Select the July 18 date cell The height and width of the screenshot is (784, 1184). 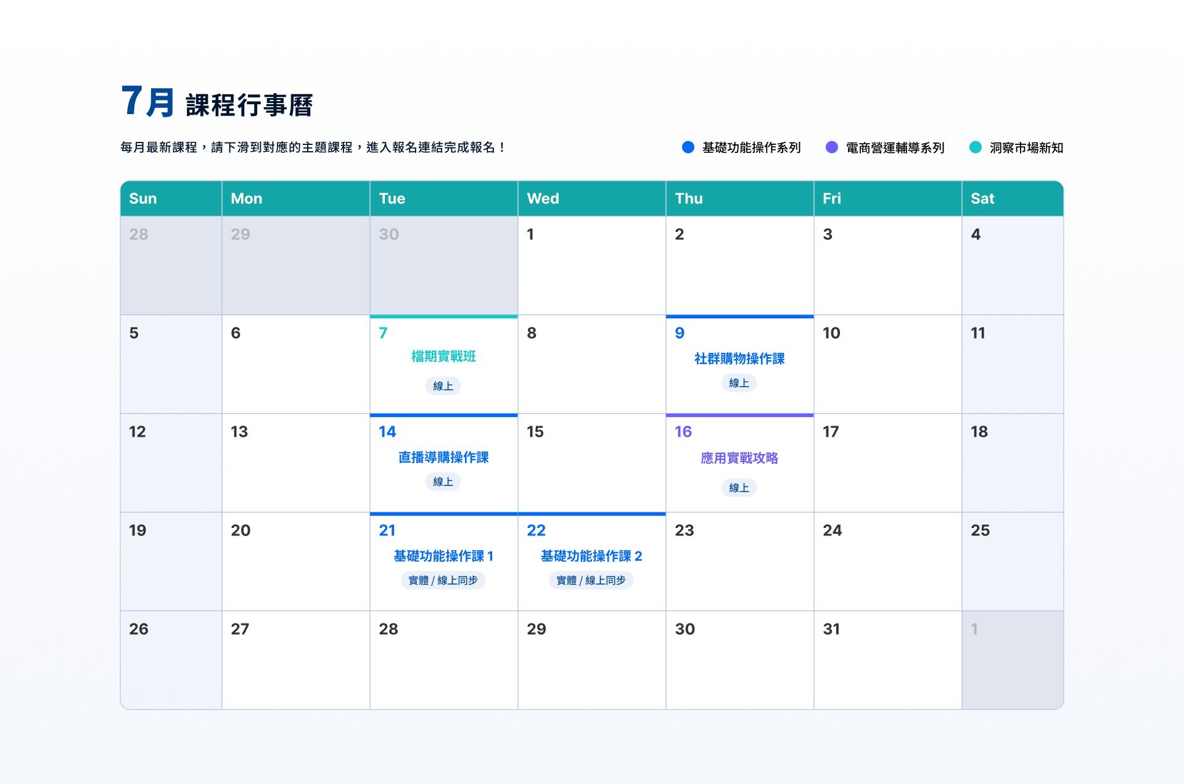[x=1013, y=463]
